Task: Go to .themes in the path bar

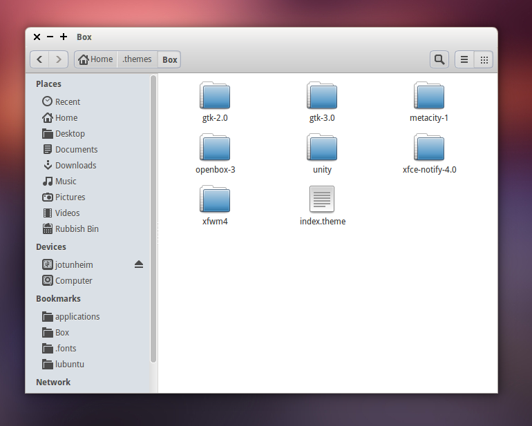Action: click(x=137, y=59)
